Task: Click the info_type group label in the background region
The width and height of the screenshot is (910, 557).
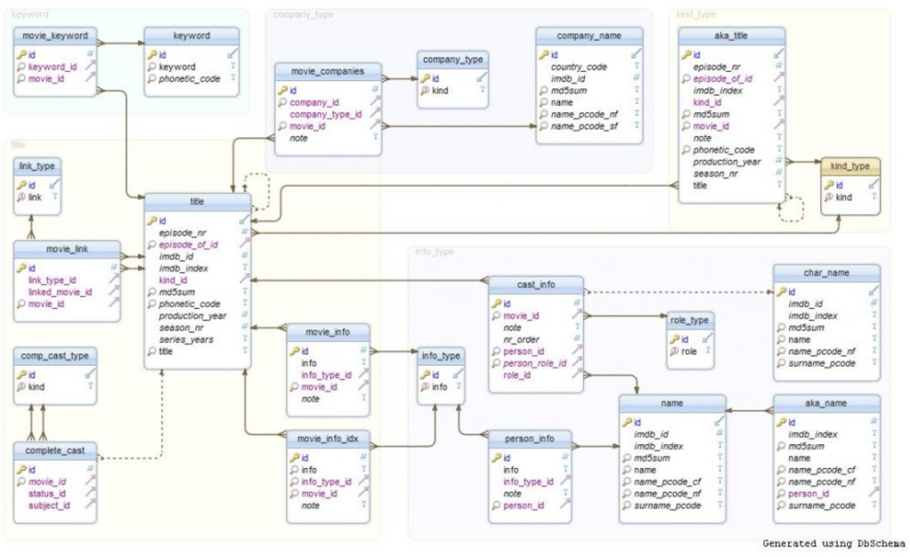Action: (x=434, y=250)
